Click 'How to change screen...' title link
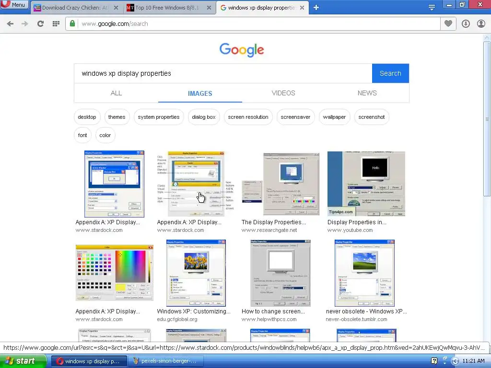Viewport: 491px width, 368px height. tap(273, 311)
